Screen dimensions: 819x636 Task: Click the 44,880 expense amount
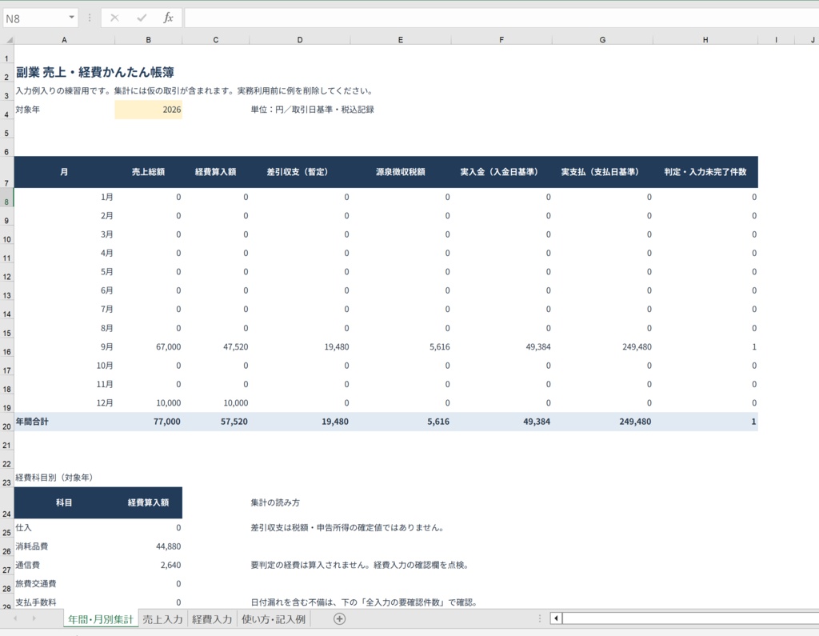tap(148, 546)
